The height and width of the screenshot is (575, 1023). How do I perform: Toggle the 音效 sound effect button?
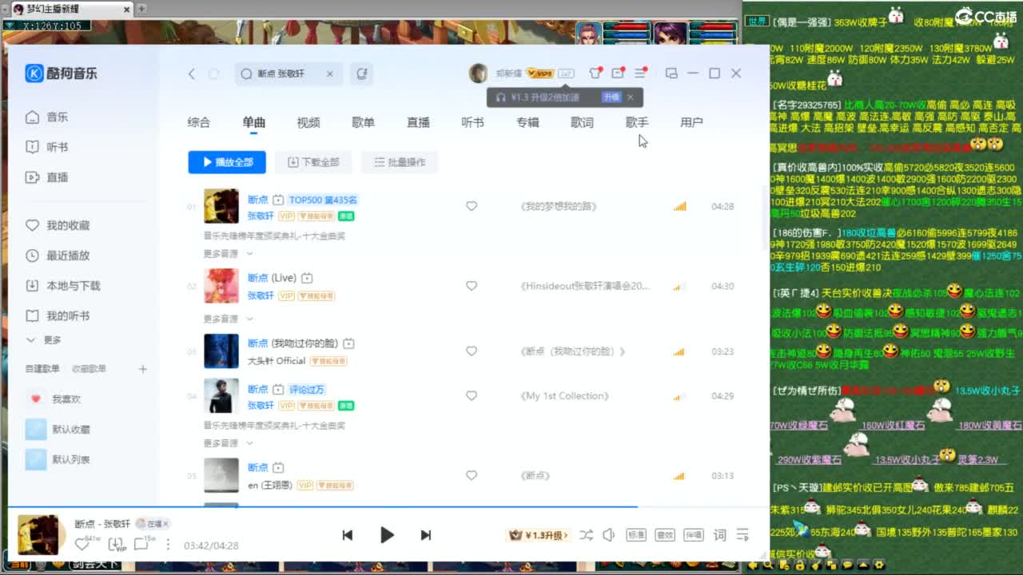(x=665, y=535)
